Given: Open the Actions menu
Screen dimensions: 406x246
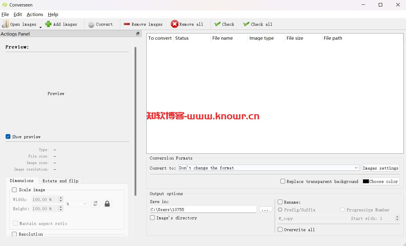Looking at the screenshot, I should (x=35, y=14).
